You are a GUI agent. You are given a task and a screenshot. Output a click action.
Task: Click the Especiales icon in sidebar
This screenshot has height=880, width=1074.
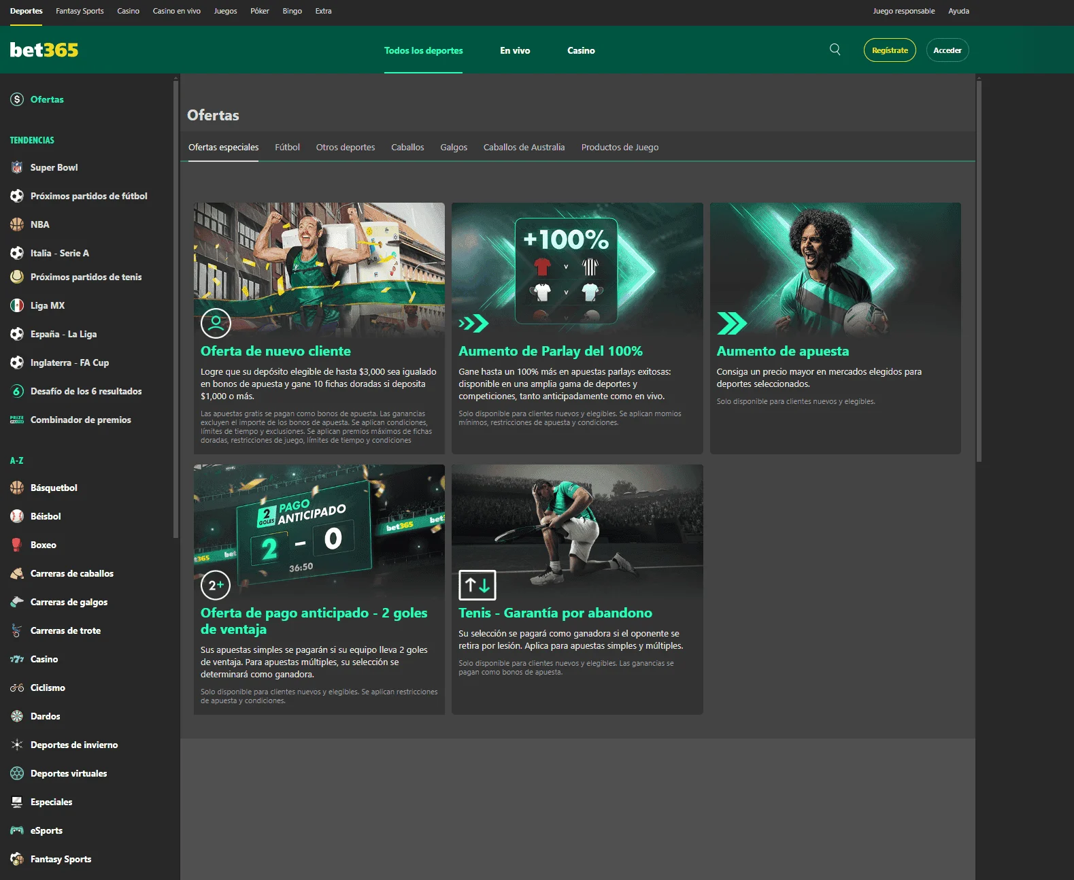coord(17,802)
